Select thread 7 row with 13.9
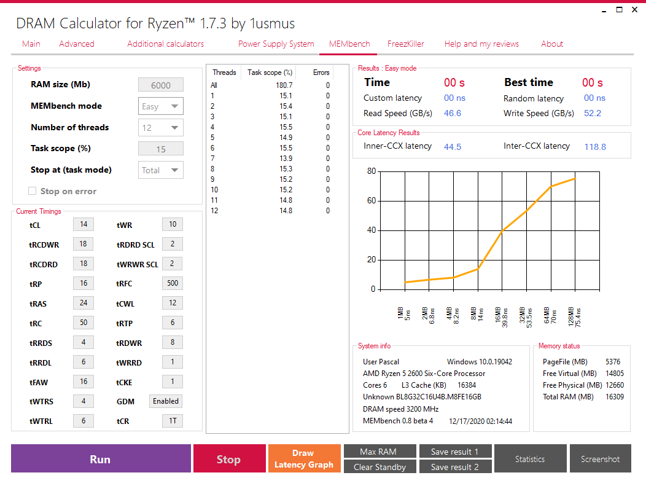Viewport: 646px width, 486px height. pyautogui.click(x=271, y=159)
